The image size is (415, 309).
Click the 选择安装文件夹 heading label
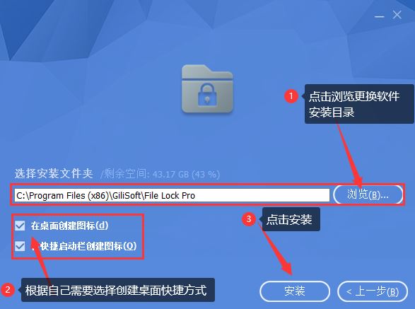pyautogui.click(x=54, y=174)
